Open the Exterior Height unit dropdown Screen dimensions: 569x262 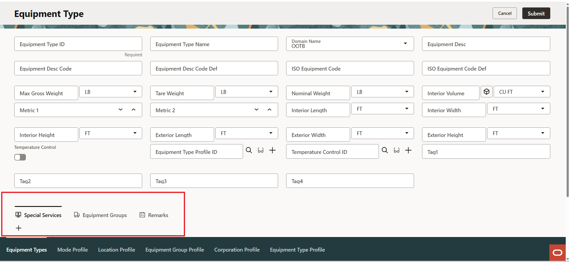pyautogui.click(x=519, y=133)
